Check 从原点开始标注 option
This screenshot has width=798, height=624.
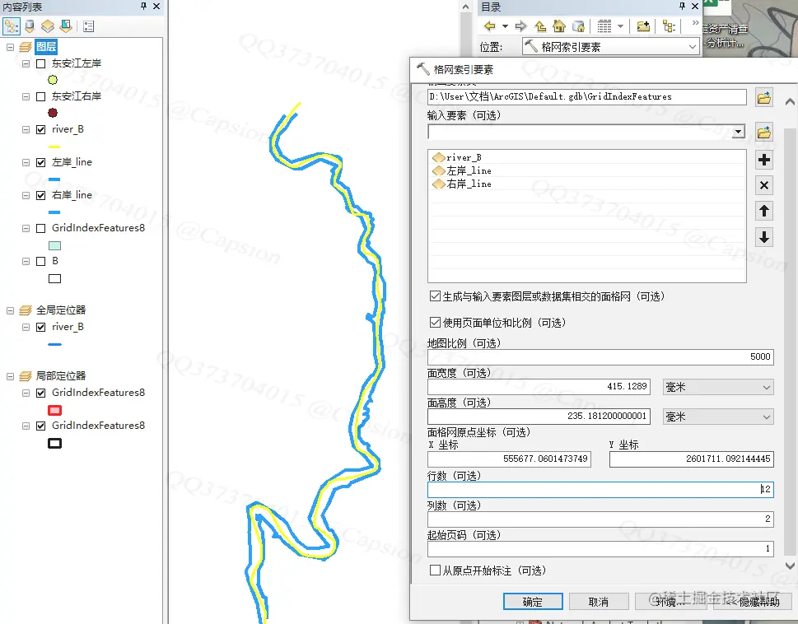click(x=435, y=570)
